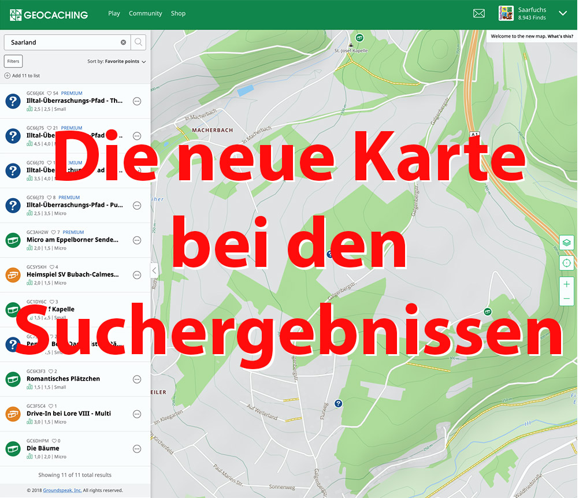Open more options for Drive-In bei Lore VIII

pyautogui.click(x=137, y=414)
